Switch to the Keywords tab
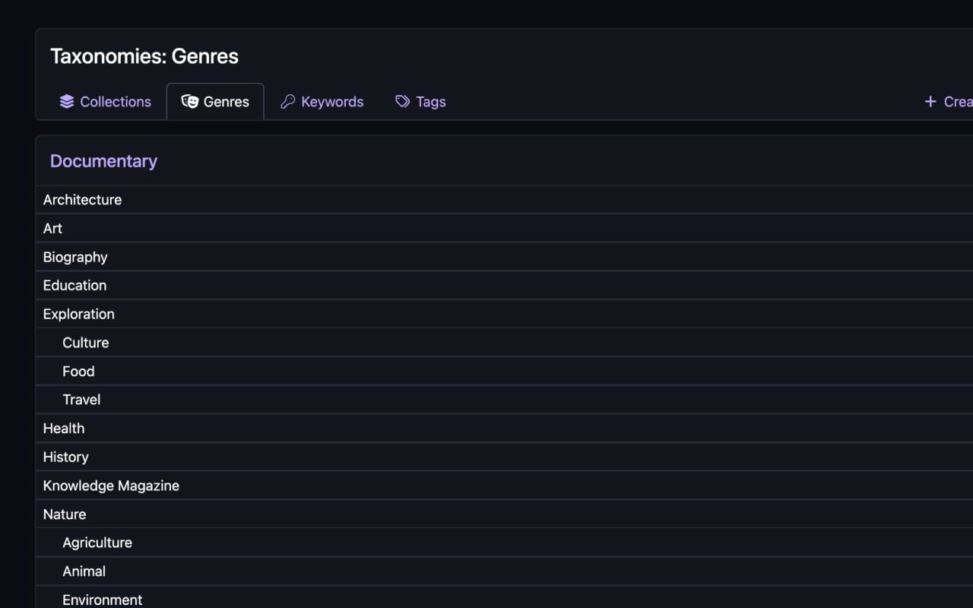This screenshot has width=973, height=608. (x=322, y=101)
